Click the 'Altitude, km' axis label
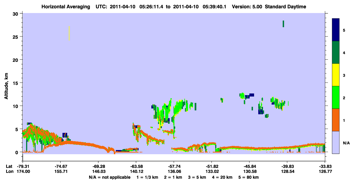361x185 pixels. pos(6,86)
